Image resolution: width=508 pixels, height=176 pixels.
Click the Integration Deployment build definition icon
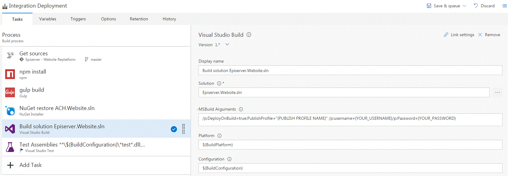click(5, 6)
